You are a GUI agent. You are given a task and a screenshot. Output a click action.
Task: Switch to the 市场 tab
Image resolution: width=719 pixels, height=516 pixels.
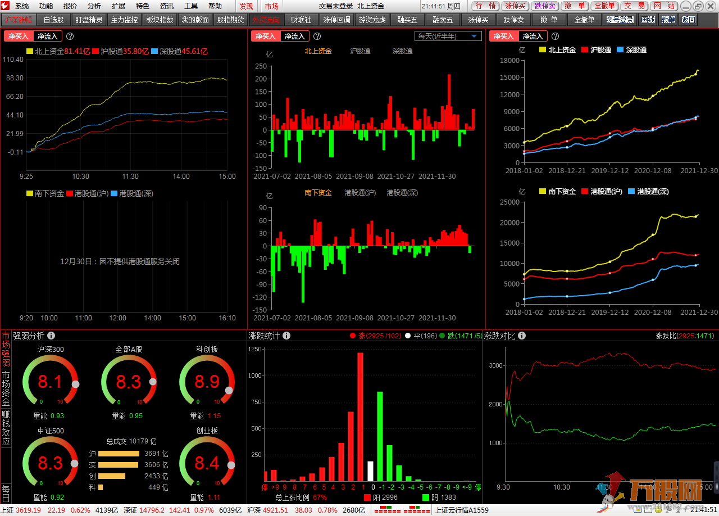(x=271, y=6)
